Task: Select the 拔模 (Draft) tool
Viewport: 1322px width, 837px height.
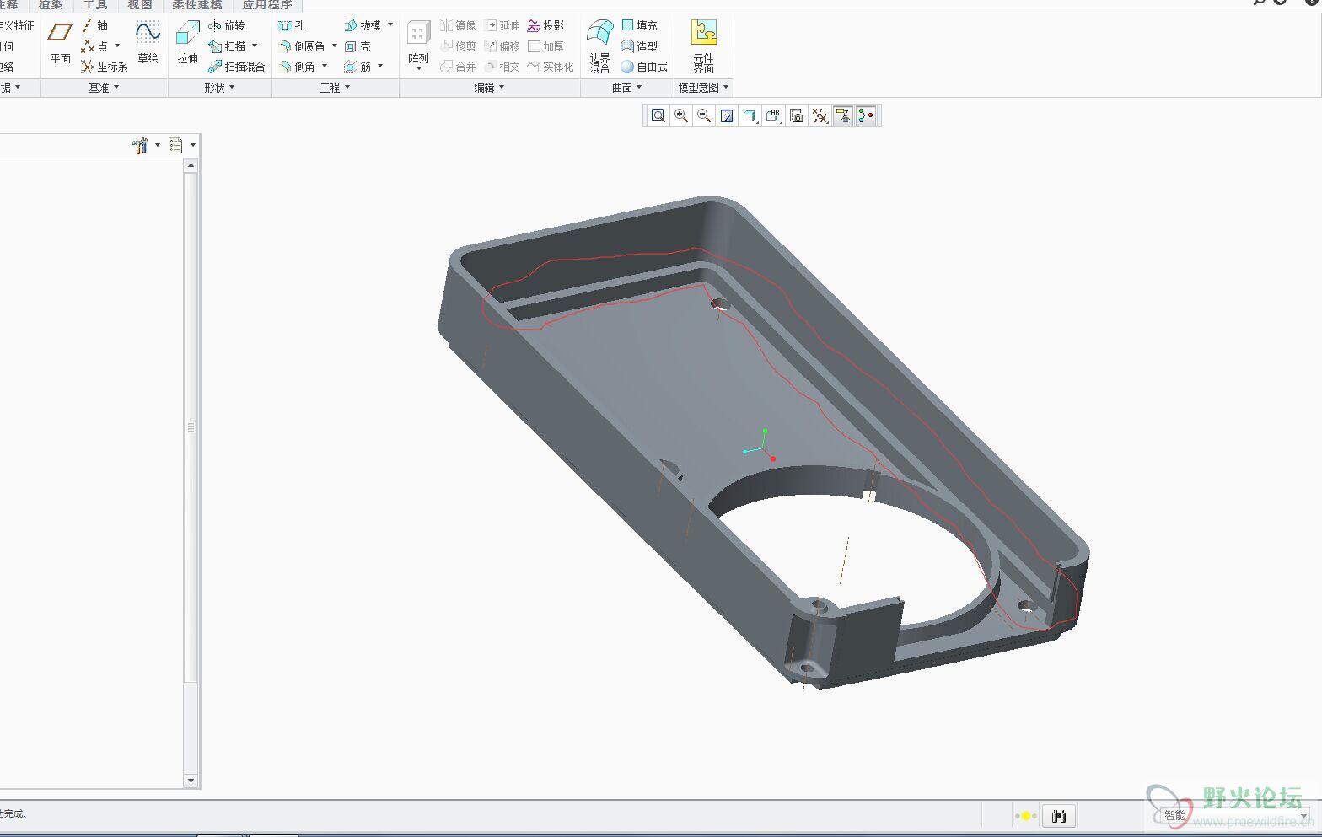Action: click(x=363, y=25)
